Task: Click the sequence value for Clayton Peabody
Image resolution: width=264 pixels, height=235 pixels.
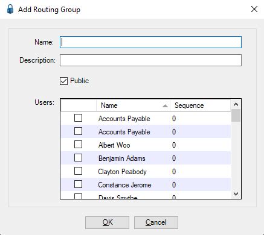Action: click(x=174, y=172)
